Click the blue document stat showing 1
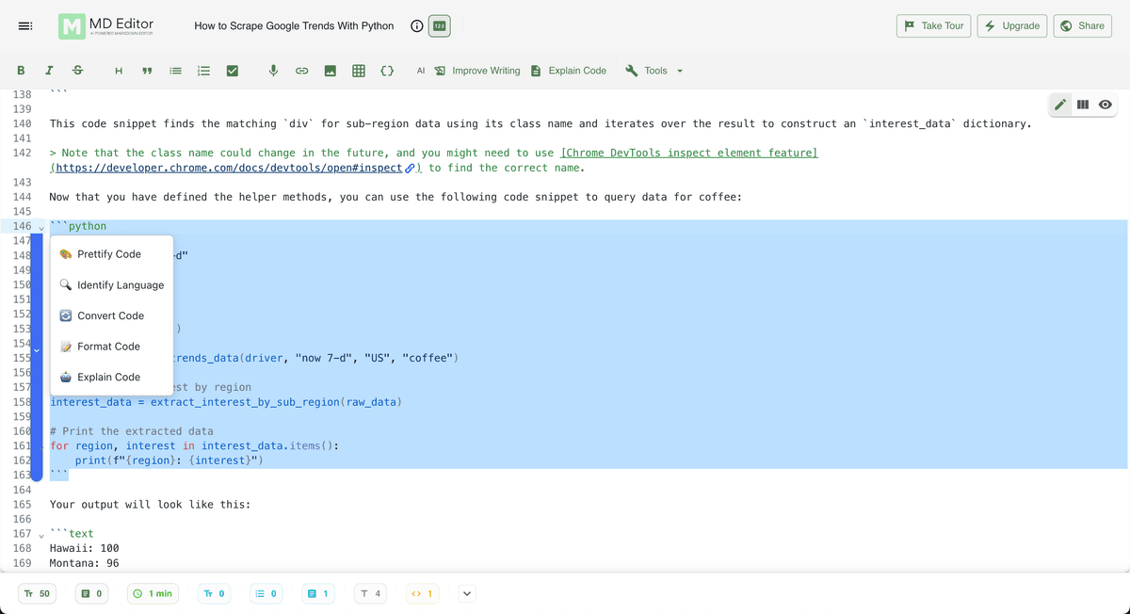 318,593
